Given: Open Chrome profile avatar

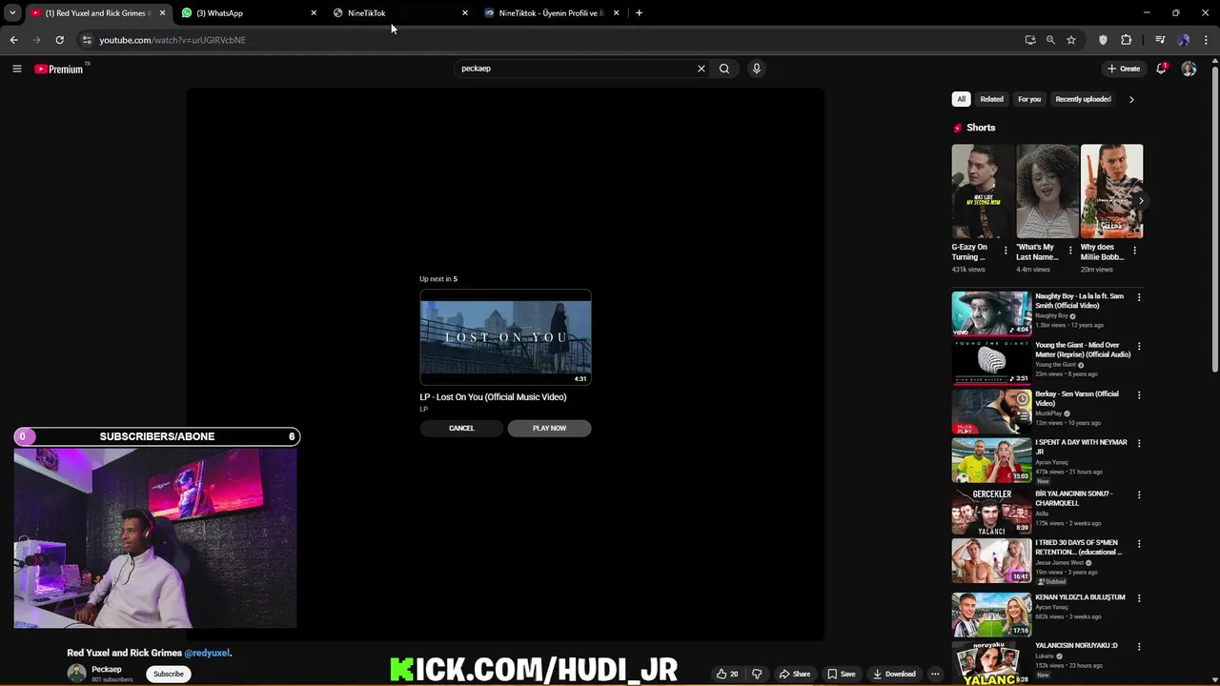Looking at the screenshot, I should (x=1184, y=40).
